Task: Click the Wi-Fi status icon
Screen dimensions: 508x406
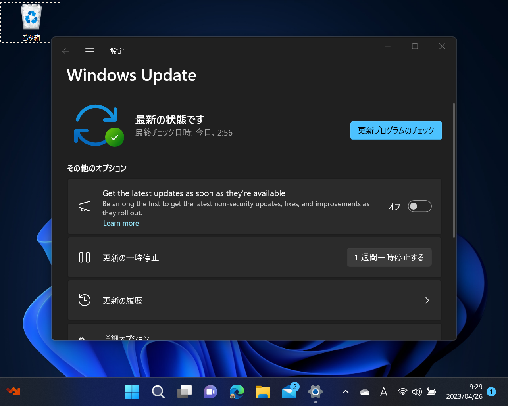Action: pyautogui.click(x=402, y=392)
